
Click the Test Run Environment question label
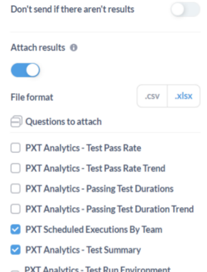(97, 269)
